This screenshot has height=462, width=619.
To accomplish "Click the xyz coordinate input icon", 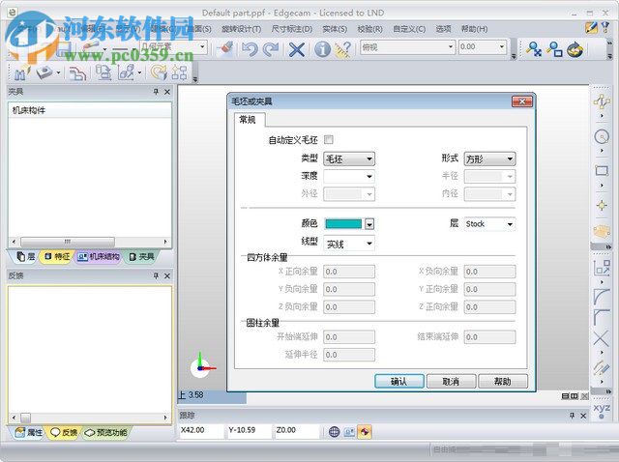I will [602, 411].
